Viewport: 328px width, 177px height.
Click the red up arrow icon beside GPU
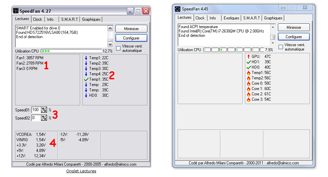249,57
